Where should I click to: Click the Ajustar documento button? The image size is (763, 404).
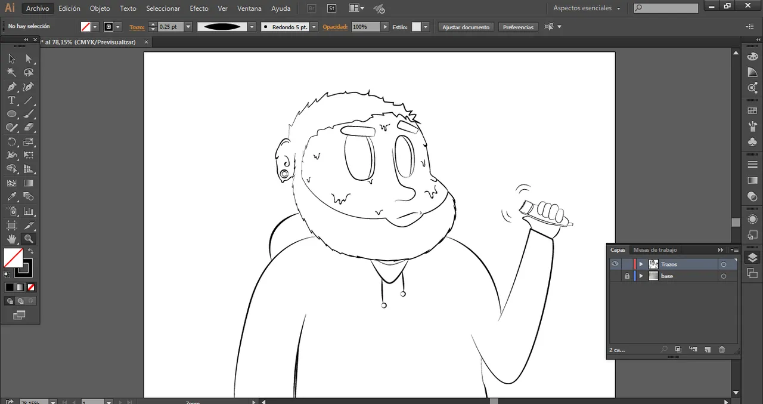click(x=466, y=27)
